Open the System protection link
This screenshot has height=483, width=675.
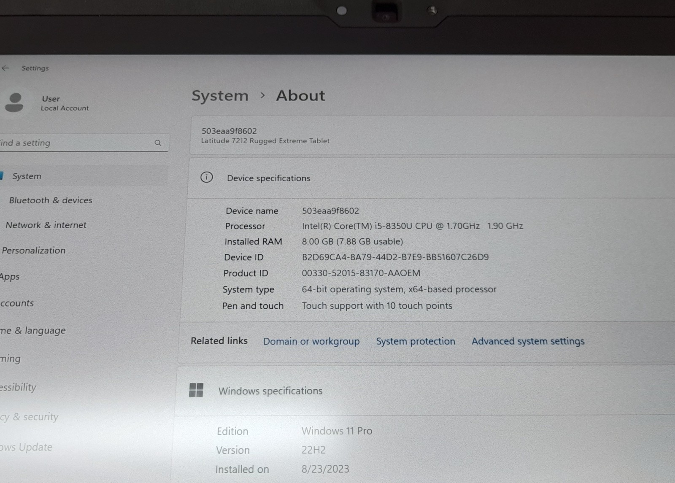(416, 341)
